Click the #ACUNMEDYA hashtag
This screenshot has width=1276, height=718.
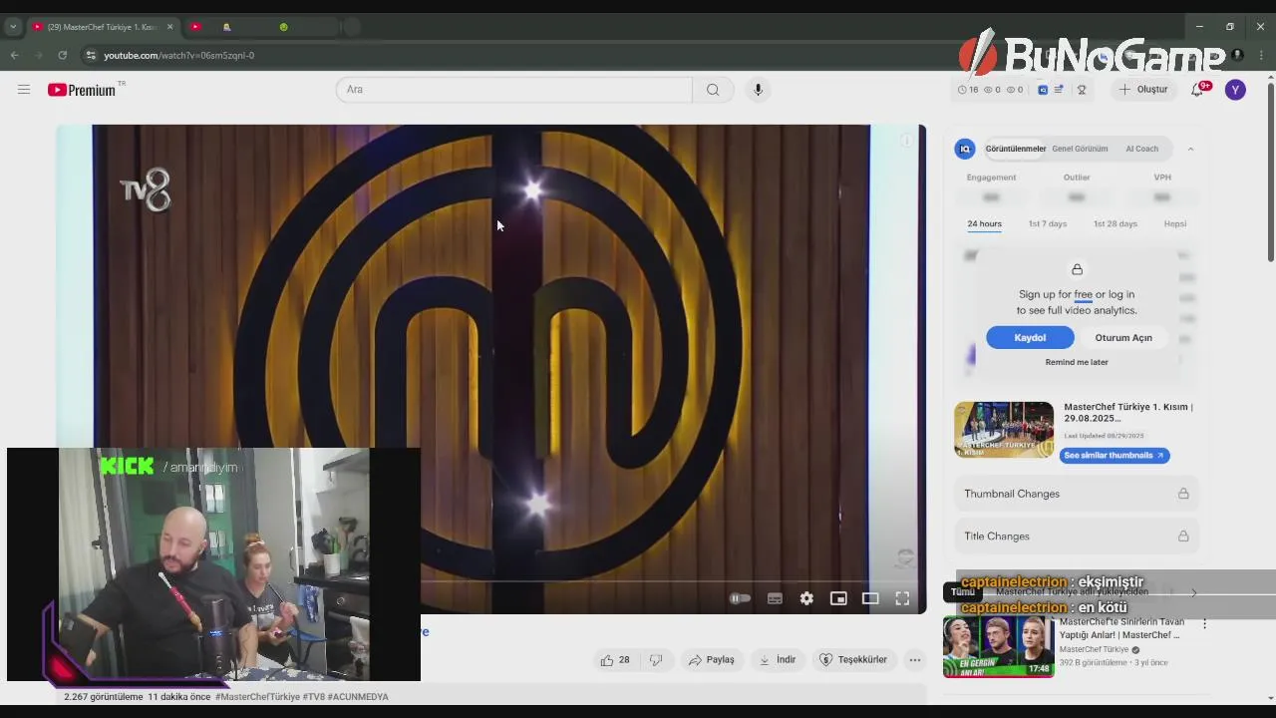click(358, 697)
